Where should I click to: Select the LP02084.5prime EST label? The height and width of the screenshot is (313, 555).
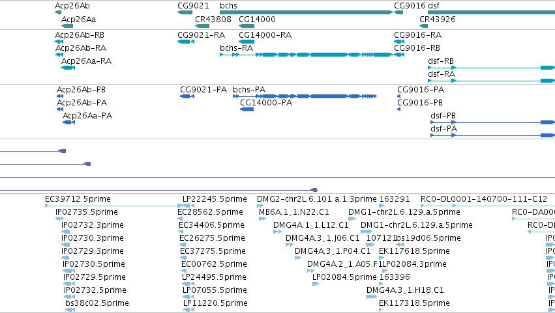[344, 277]
